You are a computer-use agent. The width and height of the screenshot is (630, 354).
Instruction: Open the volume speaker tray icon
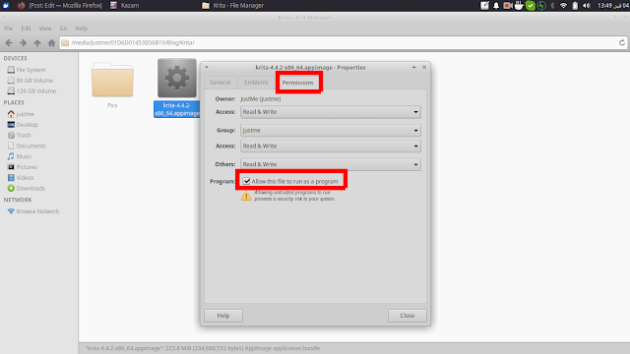587,5
